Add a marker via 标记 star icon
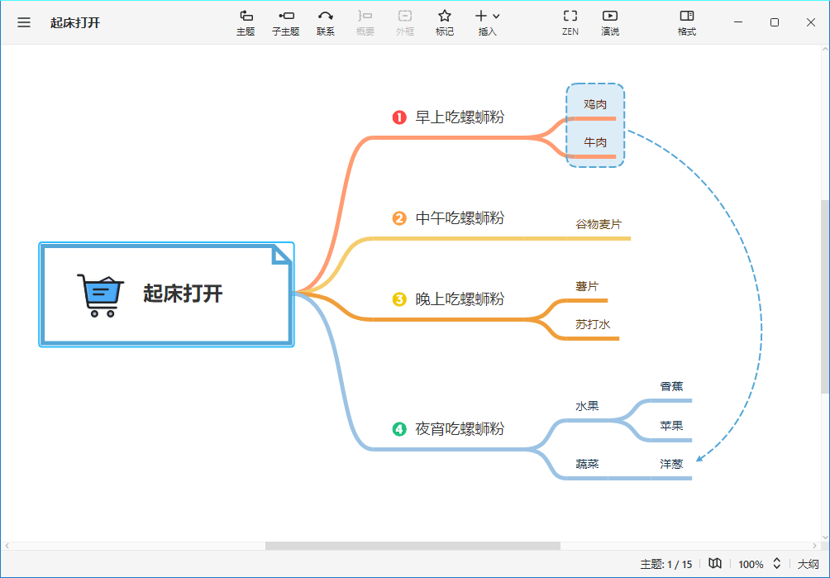This screenshot has height=578, width=830. coord(445,21)
